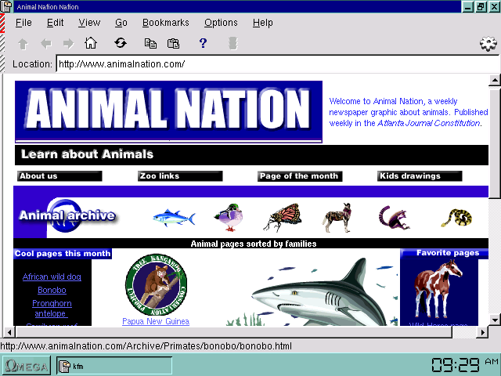Open the Home page icon
This screenshot has height=376, width=501.
click(91, 43)
